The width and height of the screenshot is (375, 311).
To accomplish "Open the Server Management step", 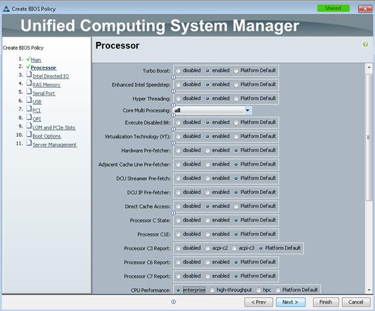I will tap(54, 145).
